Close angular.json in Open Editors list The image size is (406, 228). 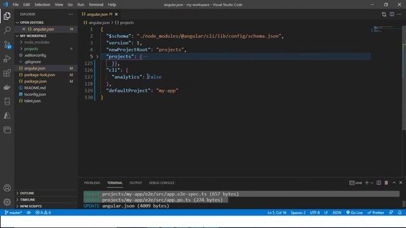click(24, 29)
